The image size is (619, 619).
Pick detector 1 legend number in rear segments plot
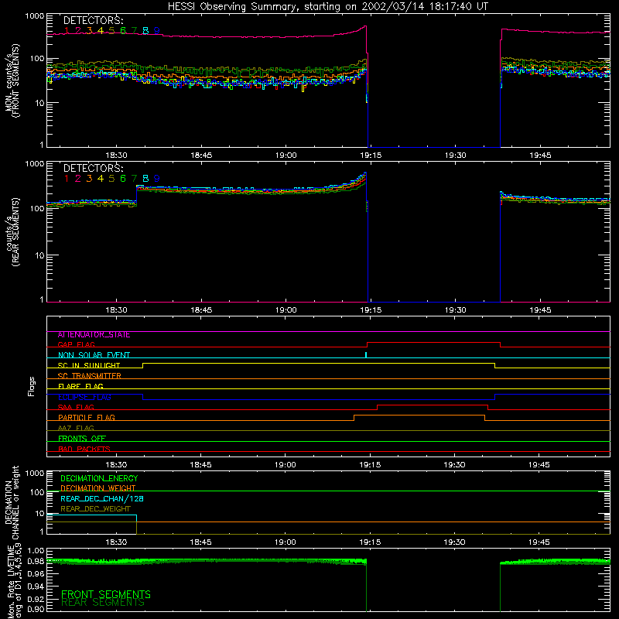[x=67, y=179]
